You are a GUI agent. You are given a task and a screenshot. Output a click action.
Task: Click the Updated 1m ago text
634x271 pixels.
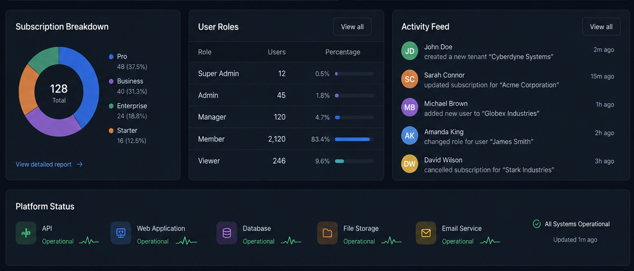[575, 240]
